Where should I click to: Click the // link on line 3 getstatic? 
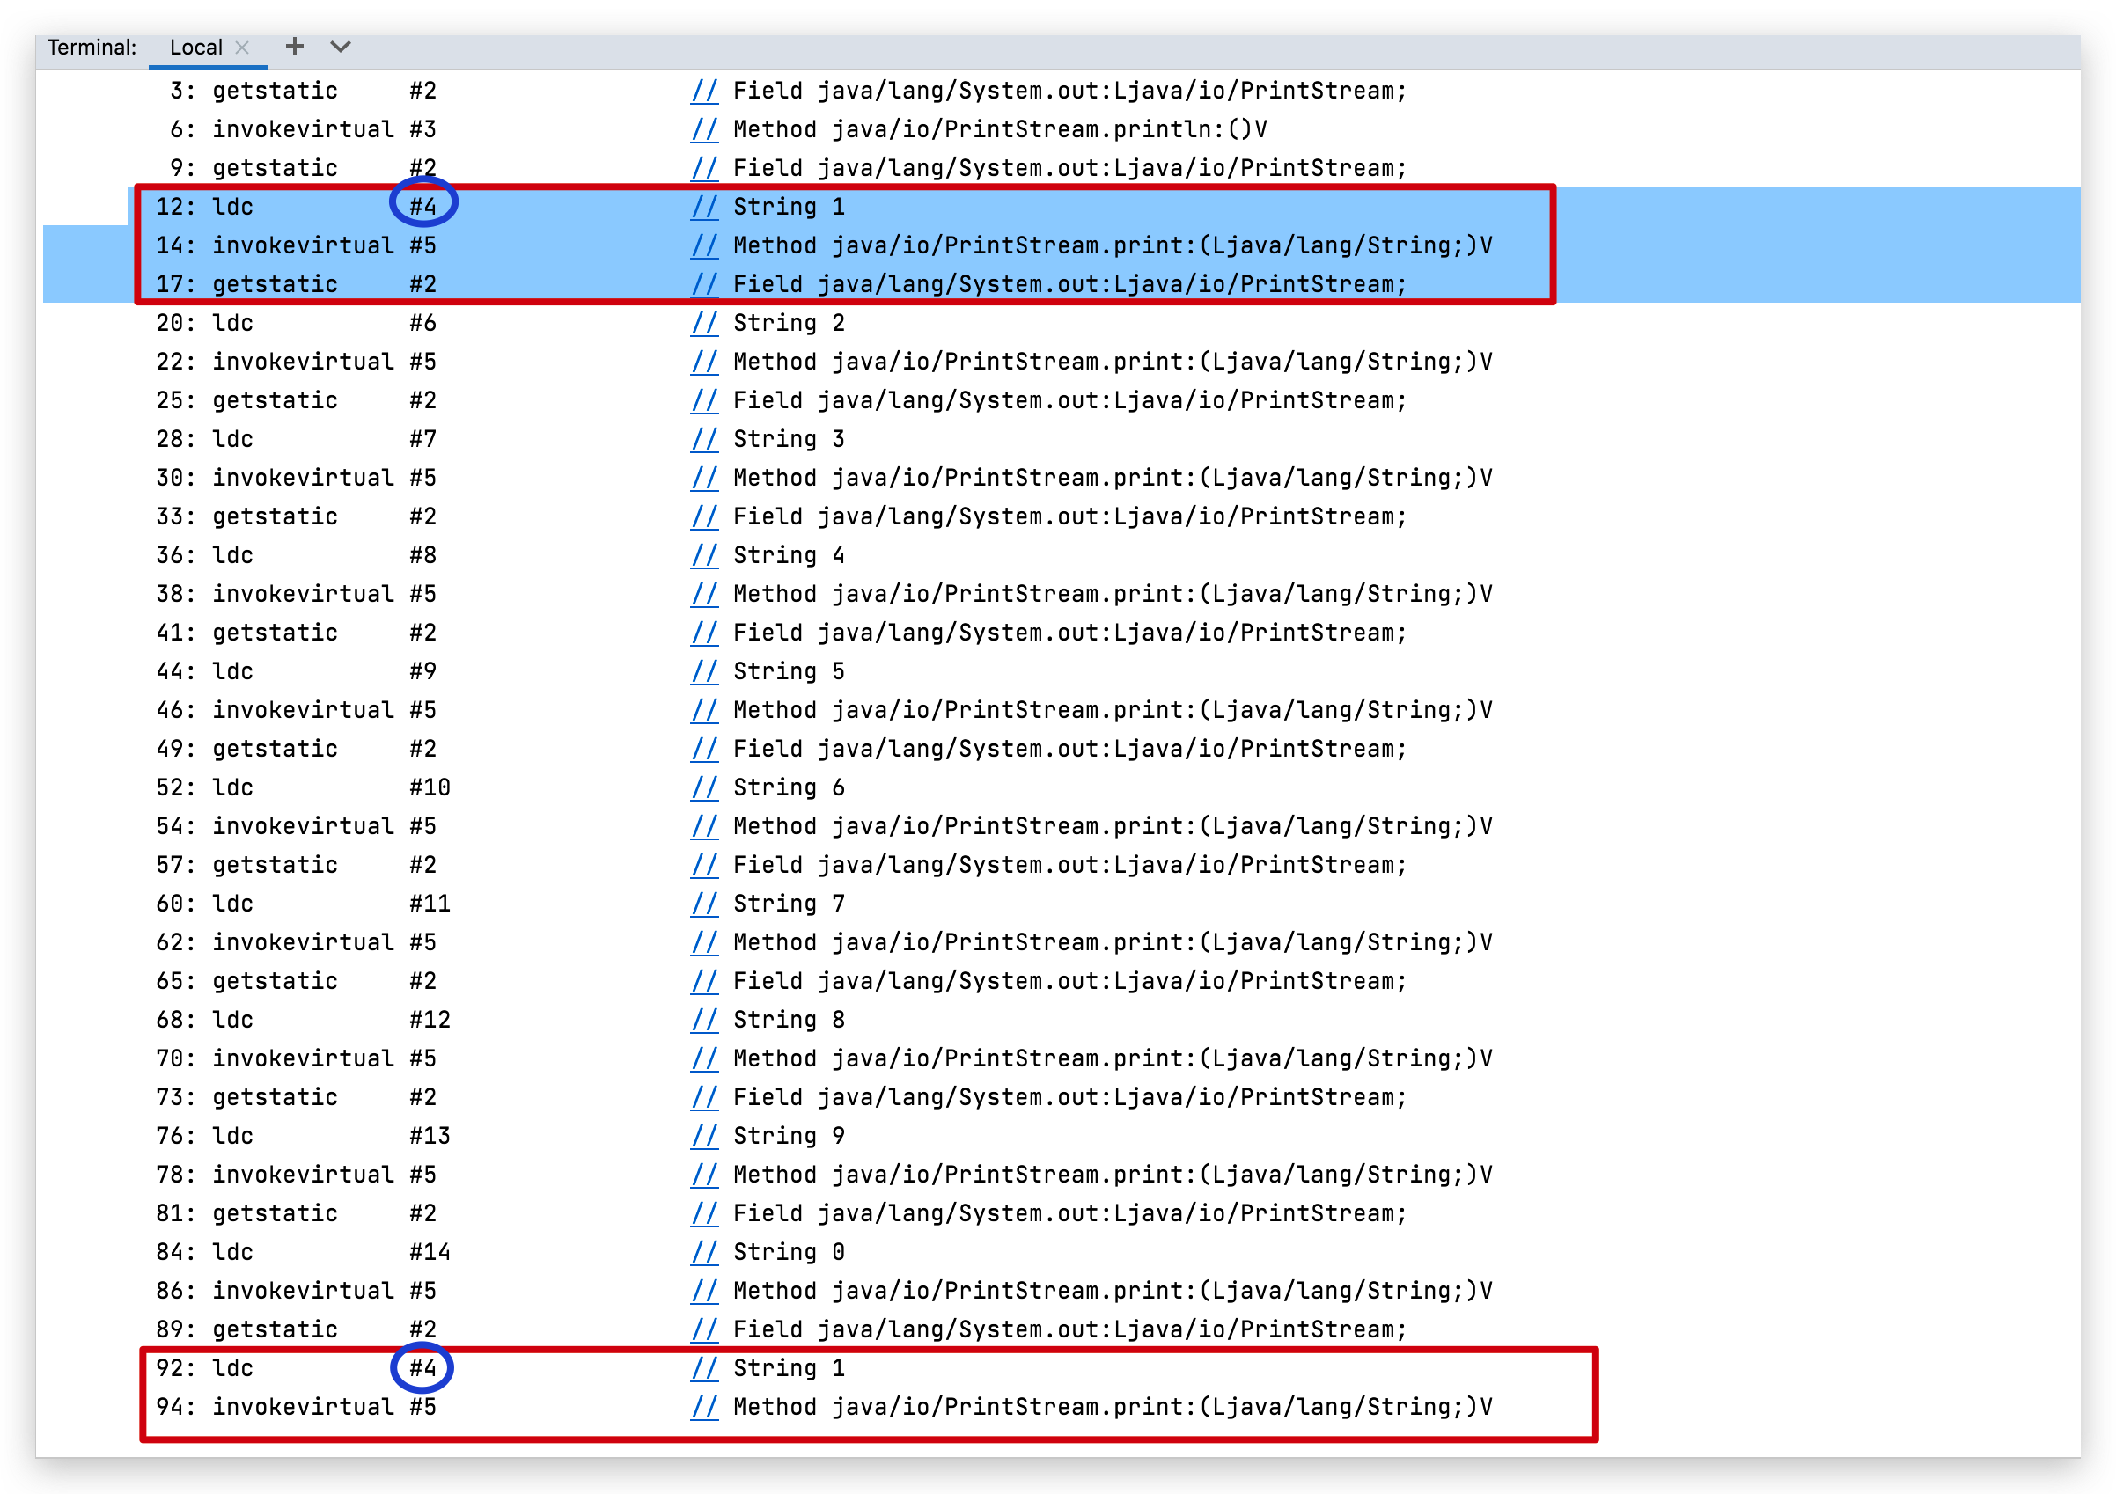coord(704,91)
